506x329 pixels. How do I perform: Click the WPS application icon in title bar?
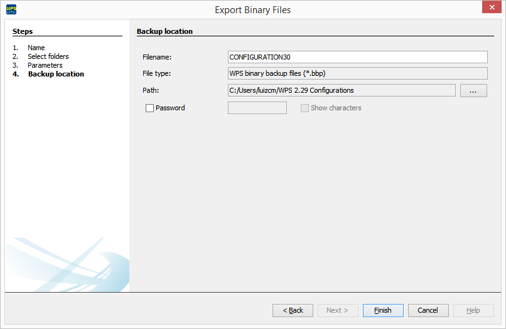click(x=11, y=10)
